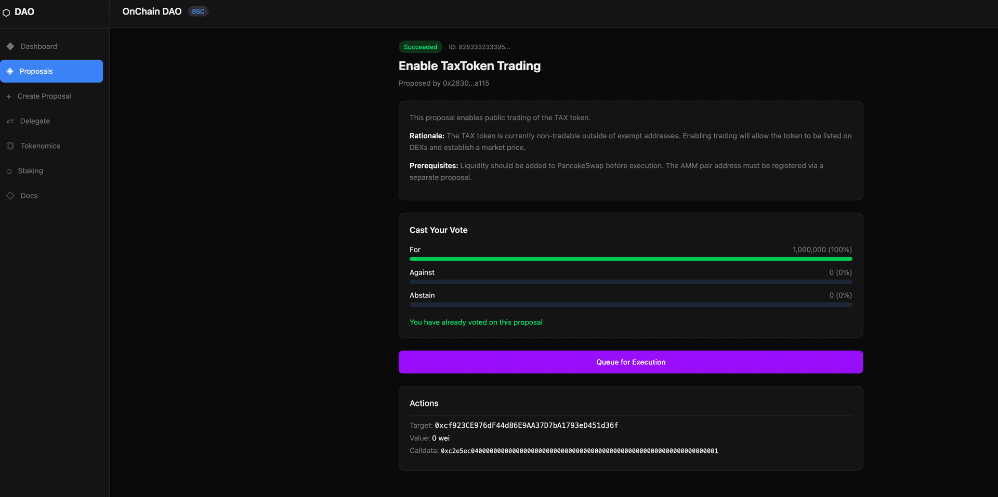Click the DAO hexagon logo icon
998x497 pixels.
[x=6, y=12]
